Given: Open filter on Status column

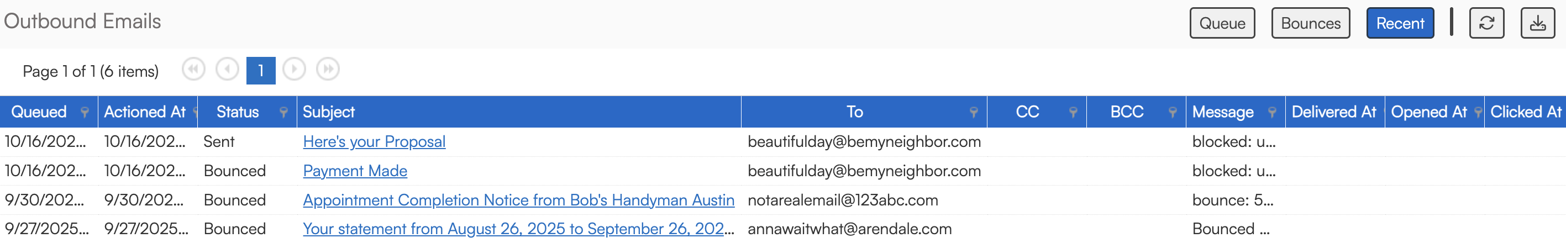Looking at the screenshot, I should pos(283,112).
